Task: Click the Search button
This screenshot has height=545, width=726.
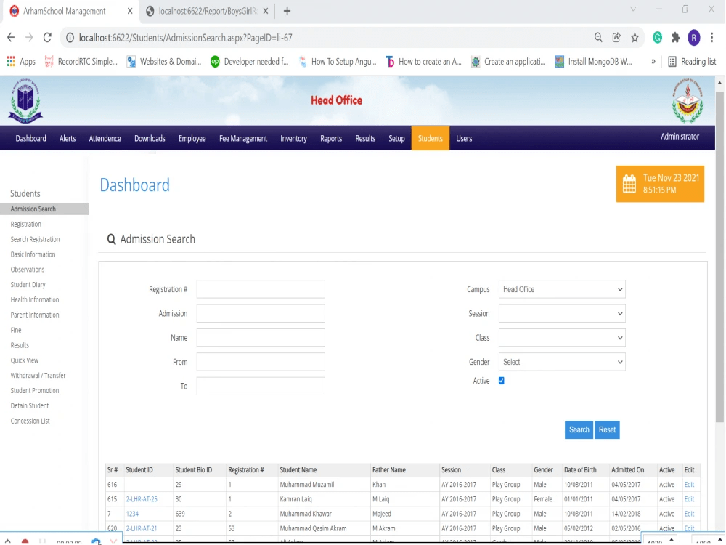Action: pyautogui.click(x=579, y=429)
